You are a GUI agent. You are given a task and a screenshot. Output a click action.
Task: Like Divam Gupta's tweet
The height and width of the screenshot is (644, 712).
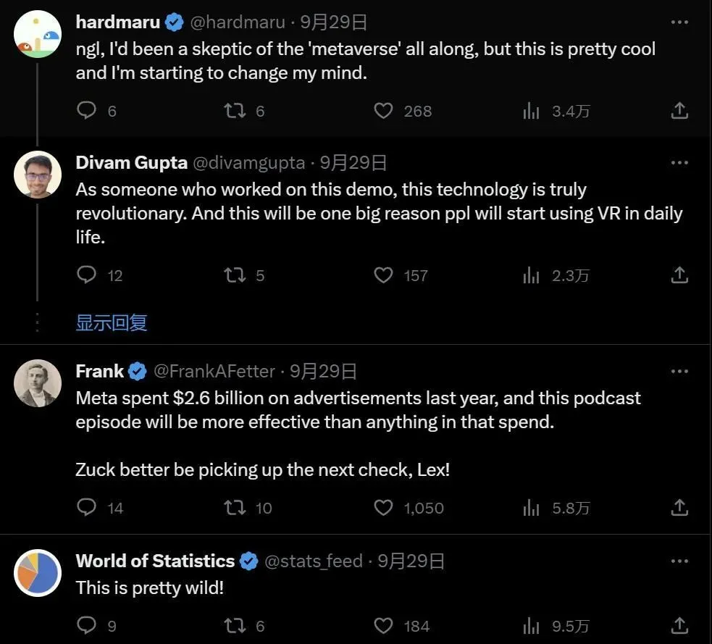383,275
